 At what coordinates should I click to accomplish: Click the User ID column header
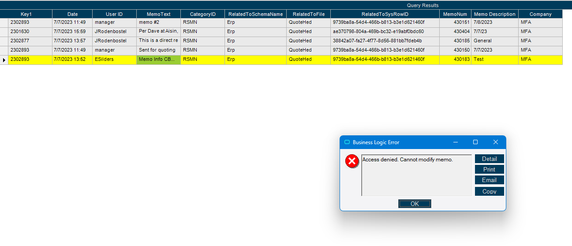[x=114, y=14]
